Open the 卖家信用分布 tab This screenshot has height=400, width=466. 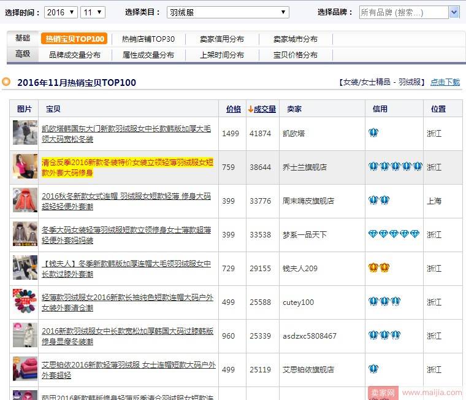[x=222, y=39]
